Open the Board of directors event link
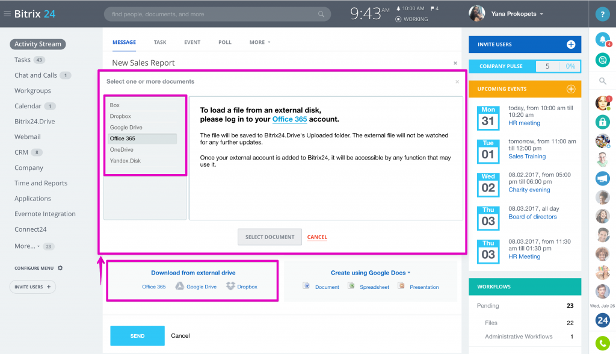This screenshot has width=616, height=354. click(532, 217)
